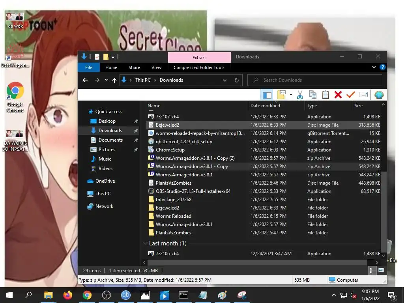Collapse the Last month (1) group
The image size is (404, 303).
coord(145,243)
